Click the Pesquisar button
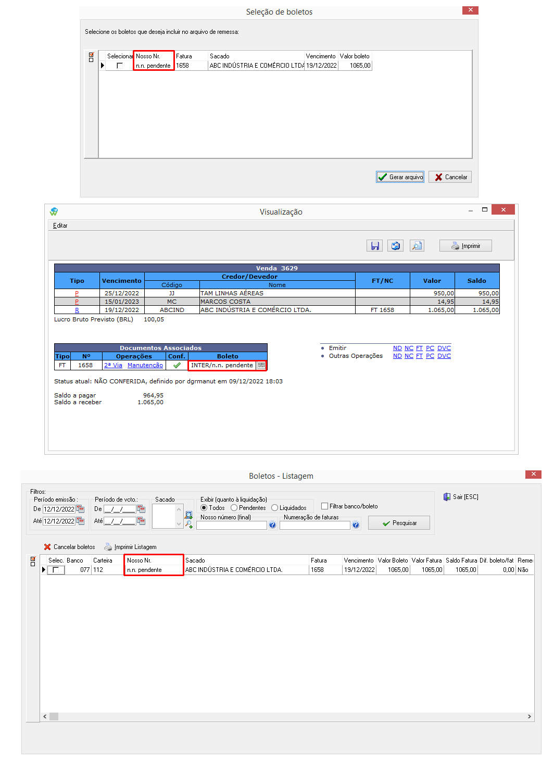This screenshot has height=773, width=554. pyautogui.click(x=399, y=523)
